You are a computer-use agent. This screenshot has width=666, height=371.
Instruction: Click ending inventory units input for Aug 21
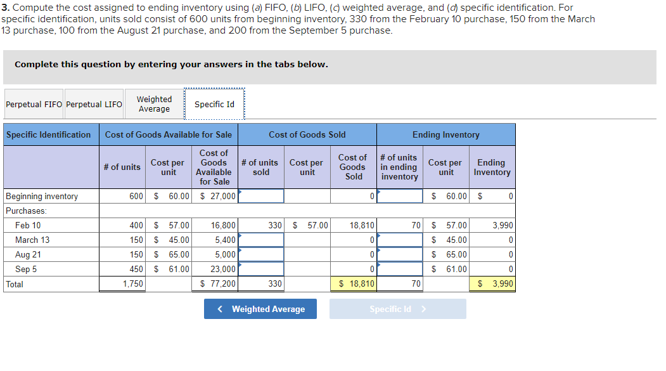pyautogui.click(x=399, y=254)
